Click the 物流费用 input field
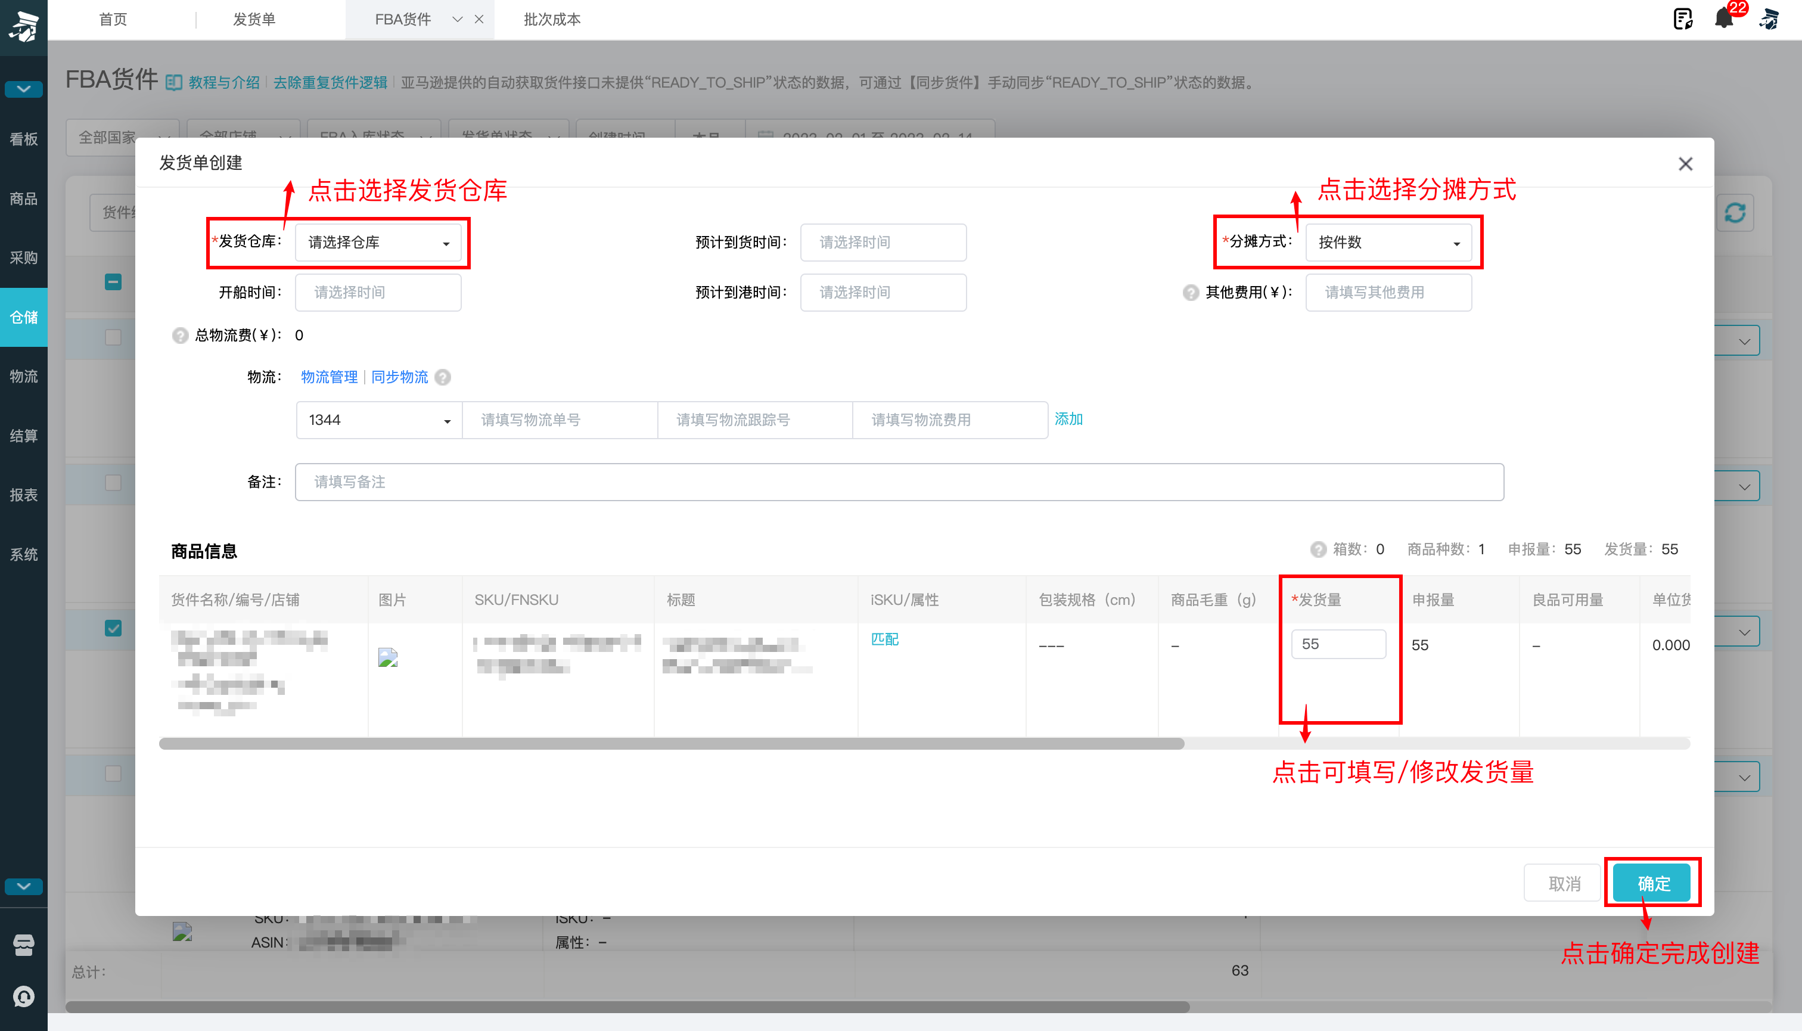This screenshot has height=1031, width=1802. 950,420
